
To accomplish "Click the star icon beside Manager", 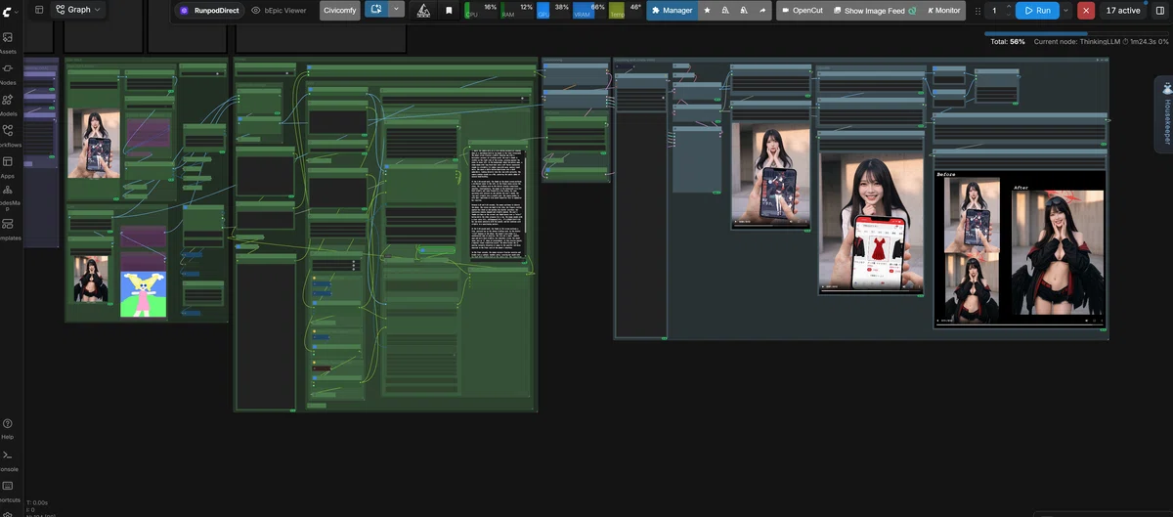I will pos(708,11).
